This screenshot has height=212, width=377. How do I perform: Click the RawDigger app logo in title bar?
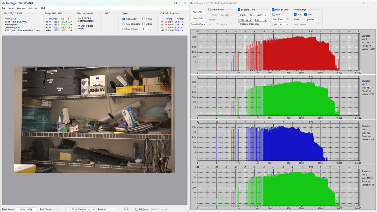pos(3,3)
